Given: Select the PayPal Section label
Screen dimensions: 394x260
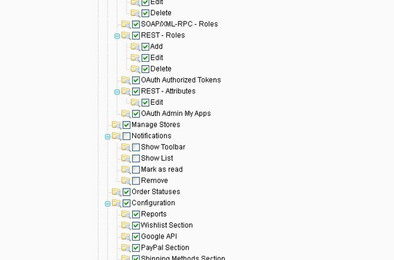Looking at the screenshot, I should 165,248.
